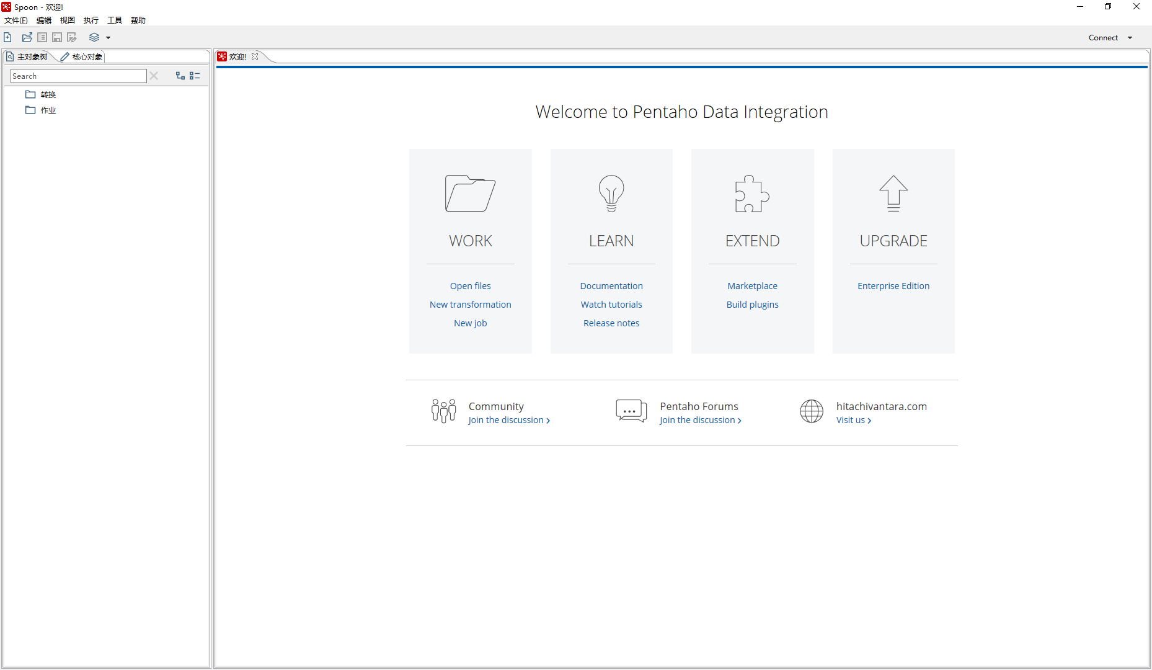Select the 作业 folder in tree

41,110
